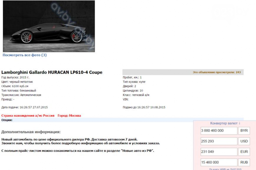Click the NBRB exchange rate date note
Viewport: 256px width, 170px height.
(x=225, y=169)
